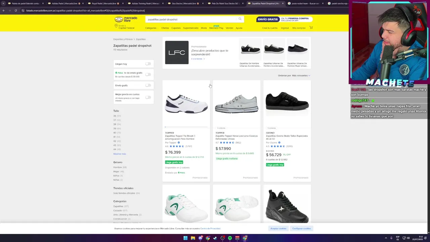
Task: Click verified badge next to Por Ozono
Action: [279, 143]
